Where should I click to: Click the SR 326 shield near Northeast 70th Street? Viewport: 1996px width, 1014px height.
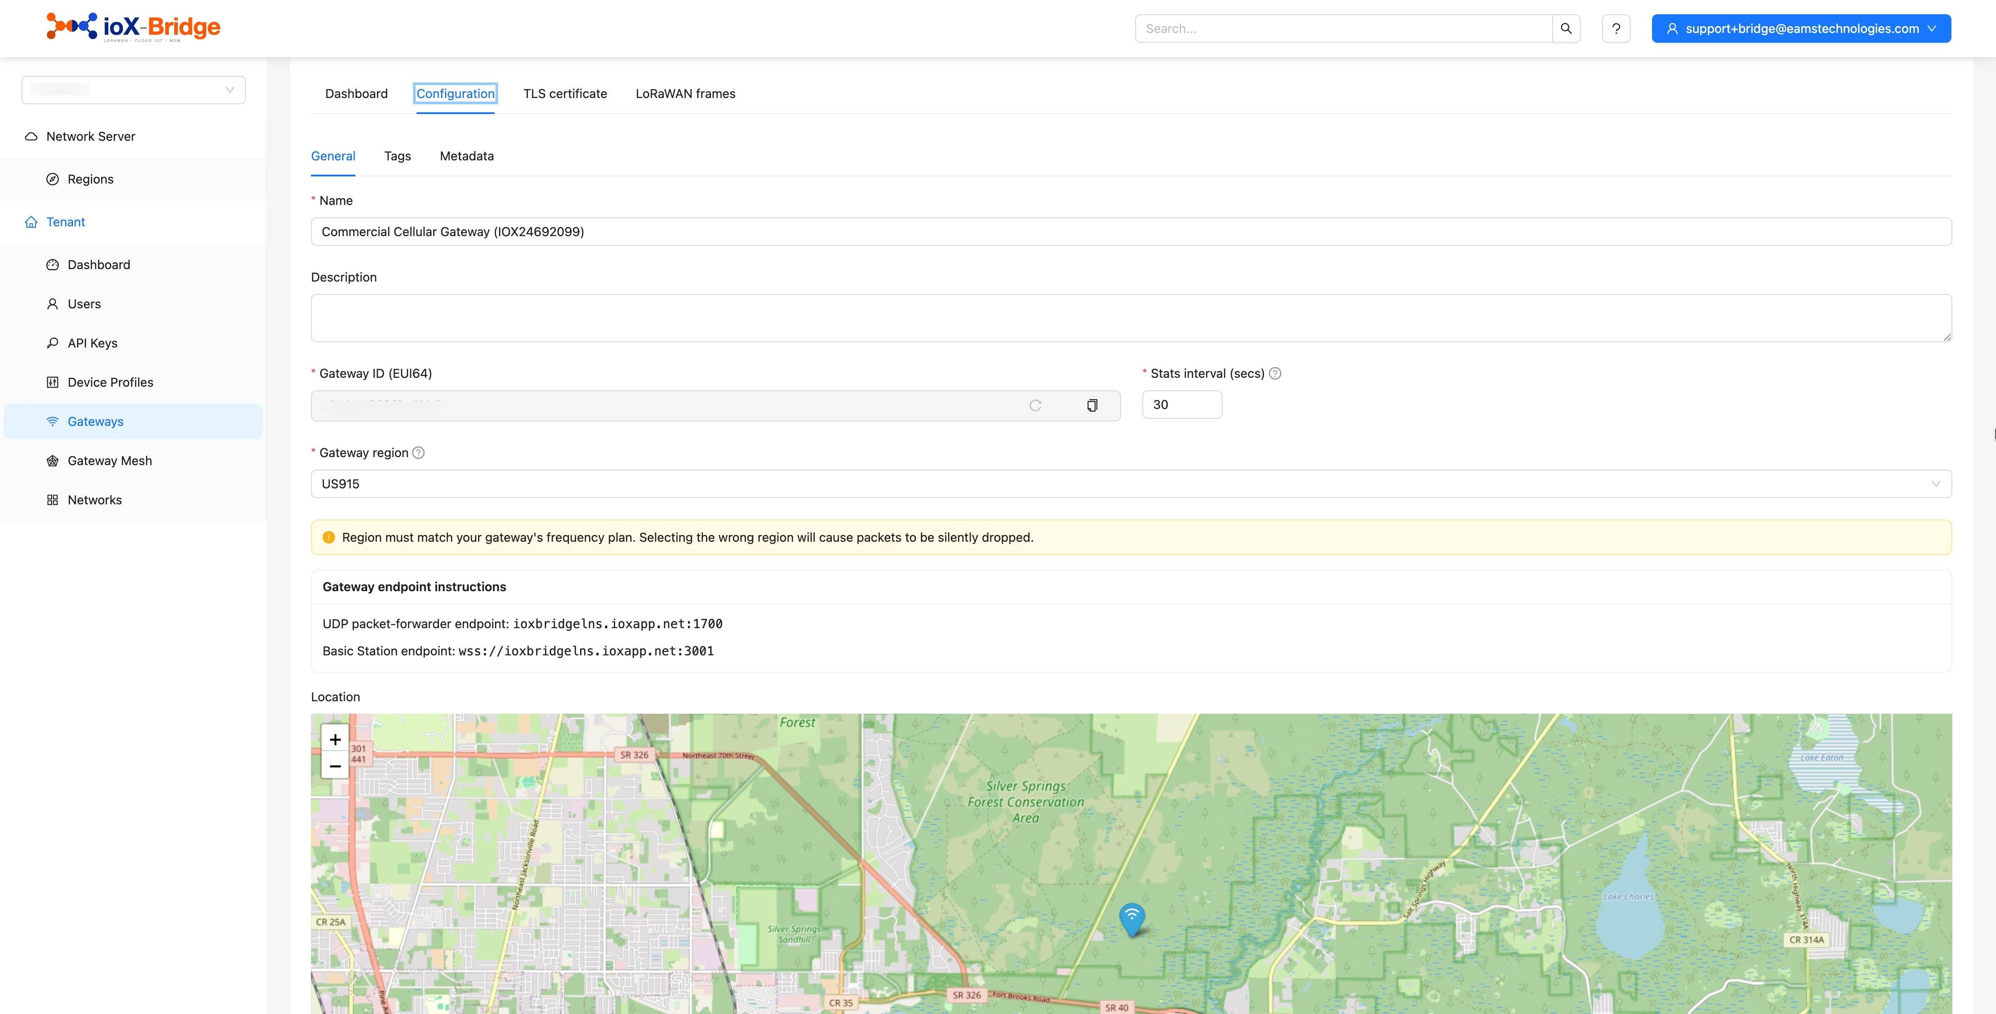click(634, 755)
